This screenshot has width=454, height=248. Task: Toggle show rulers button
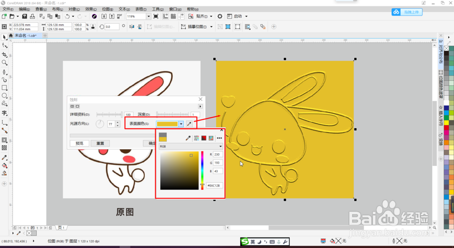165,16
